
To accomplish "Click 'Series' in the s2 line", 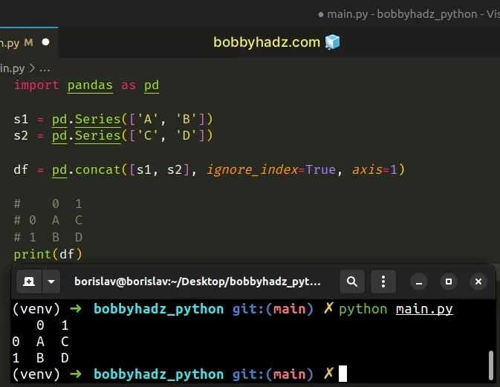I will coord(97,136).
